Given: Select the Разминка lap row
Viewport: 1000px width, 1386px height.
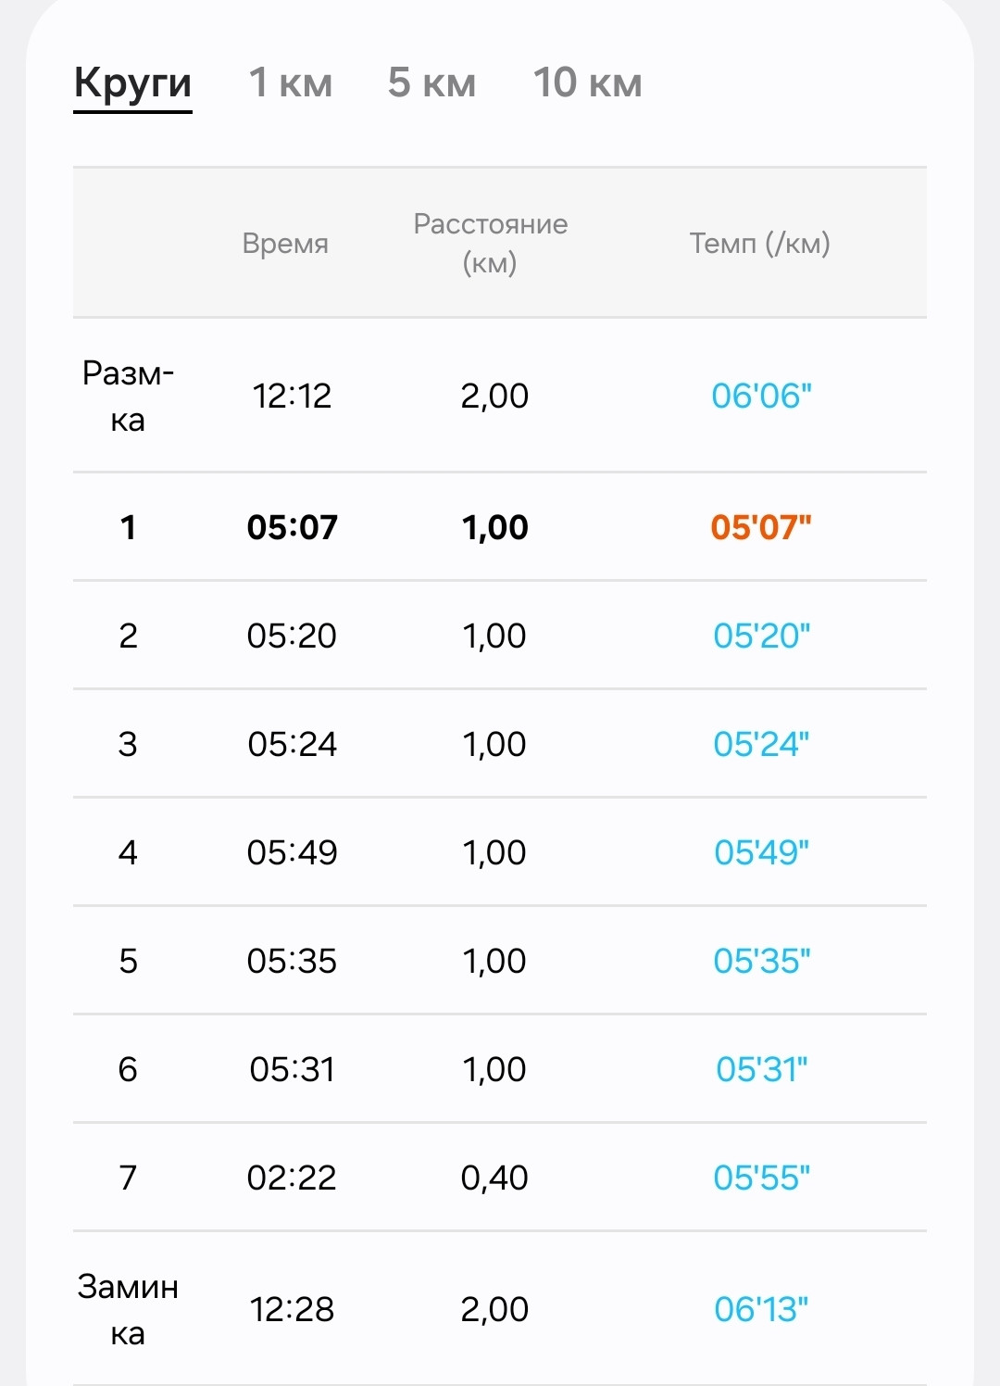Looking at the screenshot, I should coord(500,396).
